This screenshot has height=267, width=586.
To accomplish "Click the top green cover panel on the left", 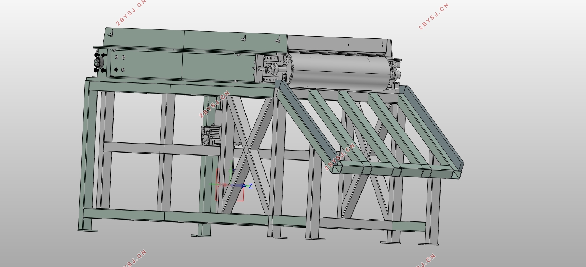I will [x=144, y=39].
